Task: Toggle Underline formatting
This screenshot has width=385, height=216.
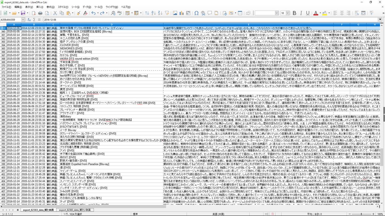Action: pyautogui.click(x=308, y=13)
